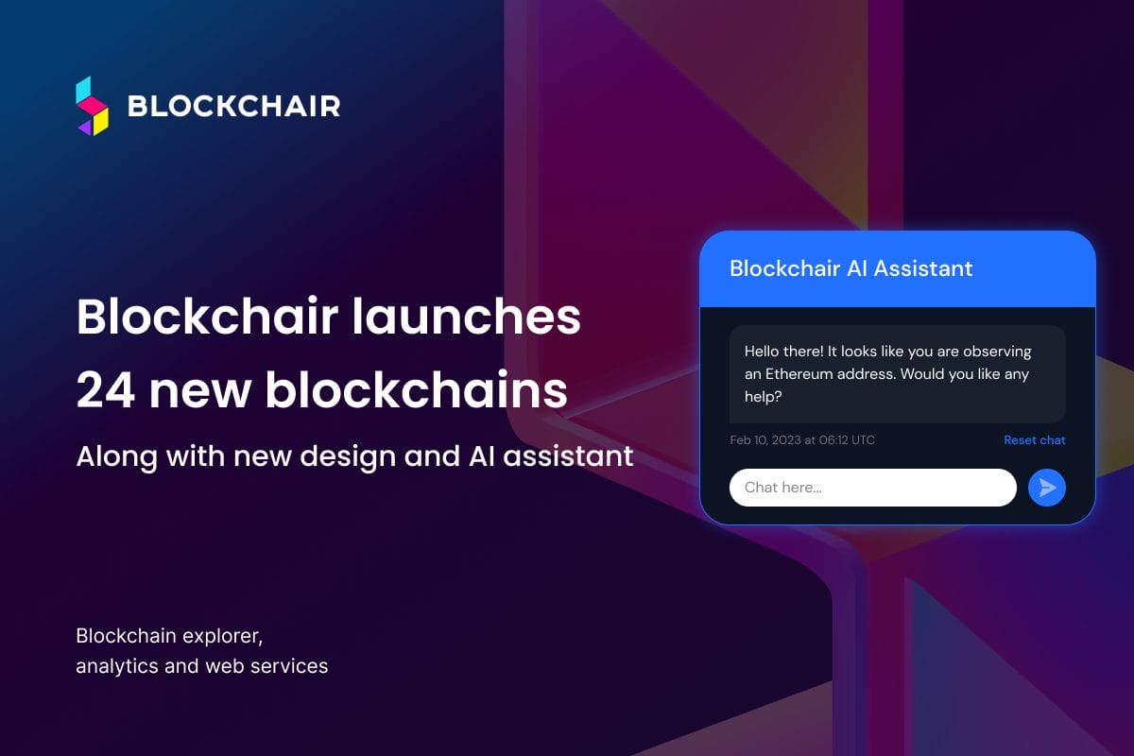Click the analytics and web services text
This screenshot has width=1134, height=756.
[x=201, y=666]
